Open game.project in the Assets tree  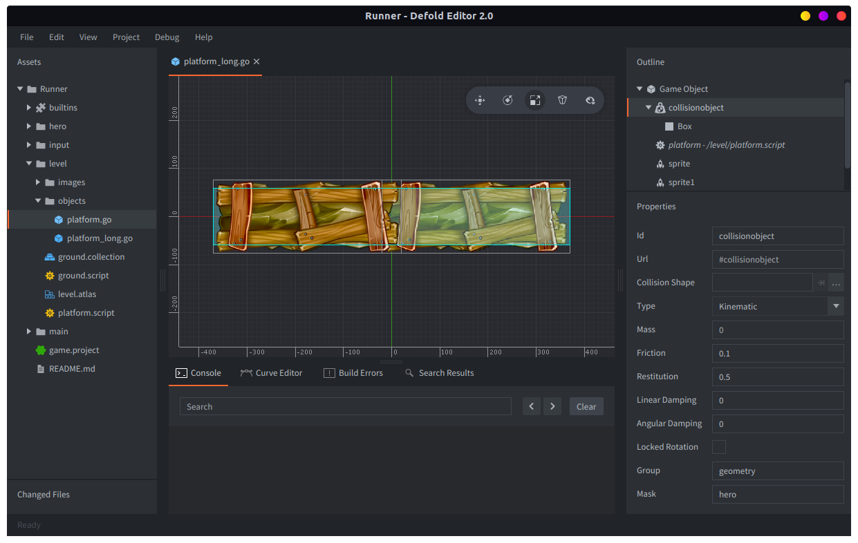(x=73, y=350)
